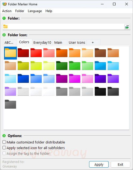This screenshot has width=133, height=170.
Task: Choose the light green folder icon
Action: (88, 66)
